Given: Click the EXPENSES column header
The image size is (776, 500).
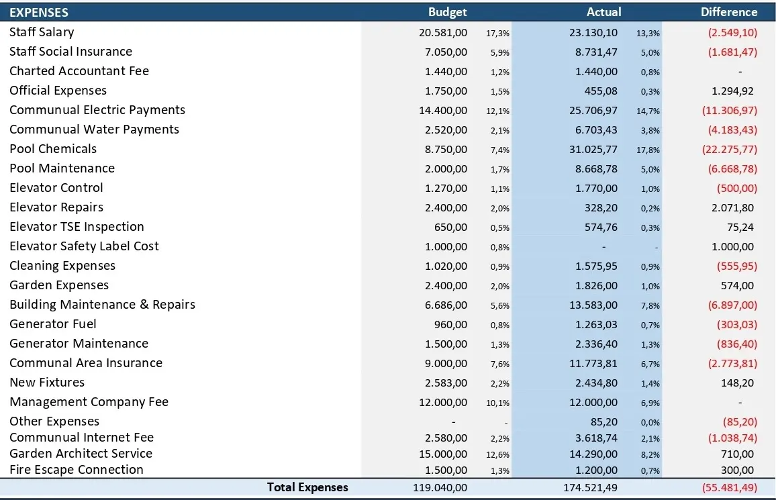Looking at the screenshot, I should coord(39,12).
